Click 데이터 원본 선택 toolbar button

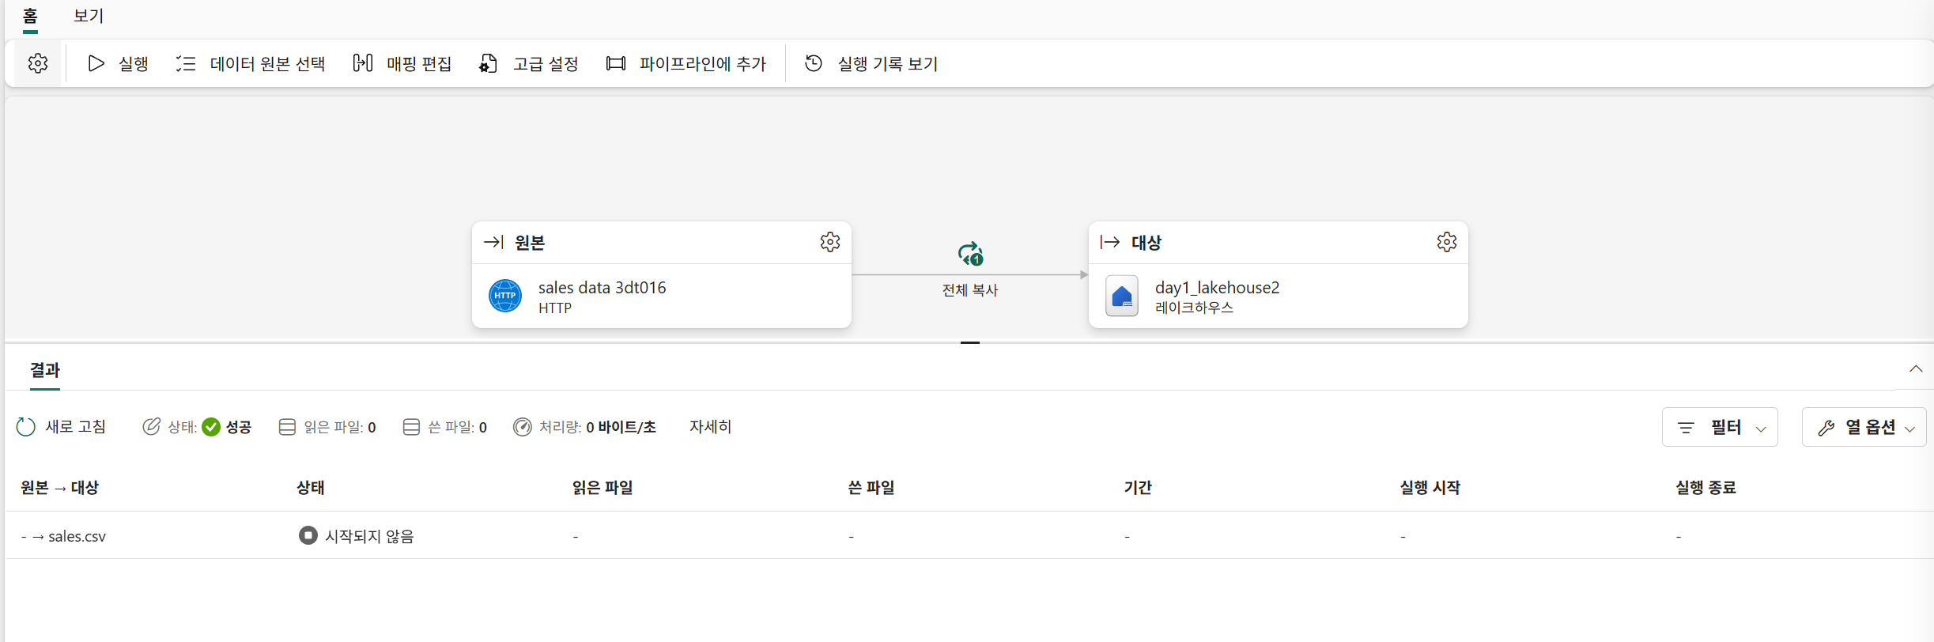point(250,63)
